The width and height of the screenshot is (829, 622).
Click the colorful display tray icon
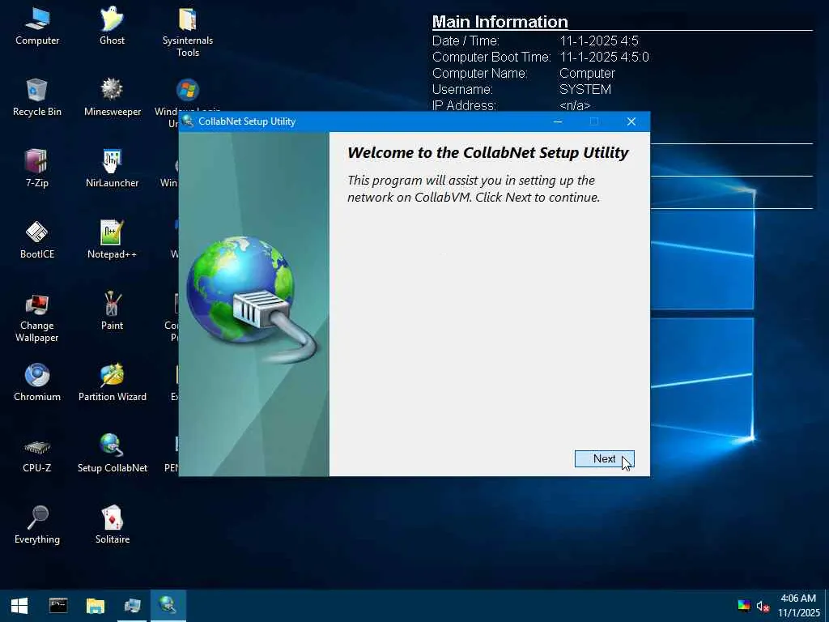tap(744, 606)
